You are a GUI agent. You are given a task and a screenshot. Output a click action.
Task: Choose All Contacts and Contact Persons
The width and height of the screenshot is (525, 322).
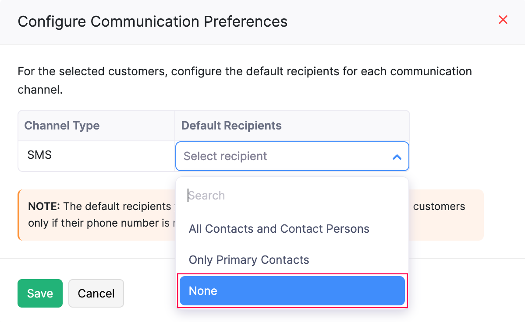[279, 229]
